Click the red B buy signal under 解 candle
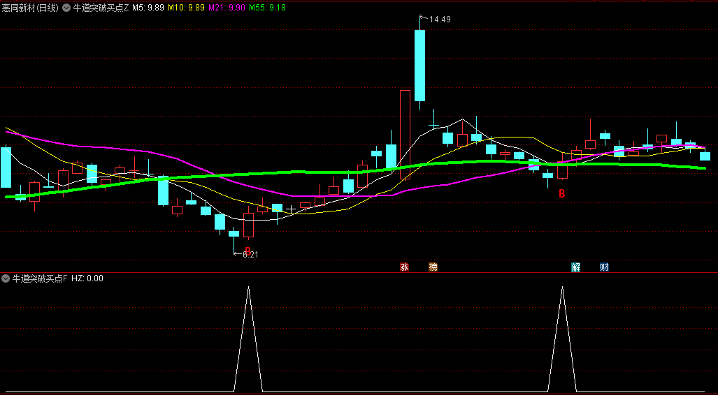Screen dimensions: 718x395 point(561,194)
